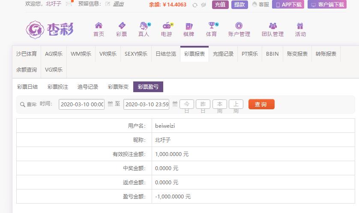Switch to 转账报表 tab

click(x=326, y=54)
